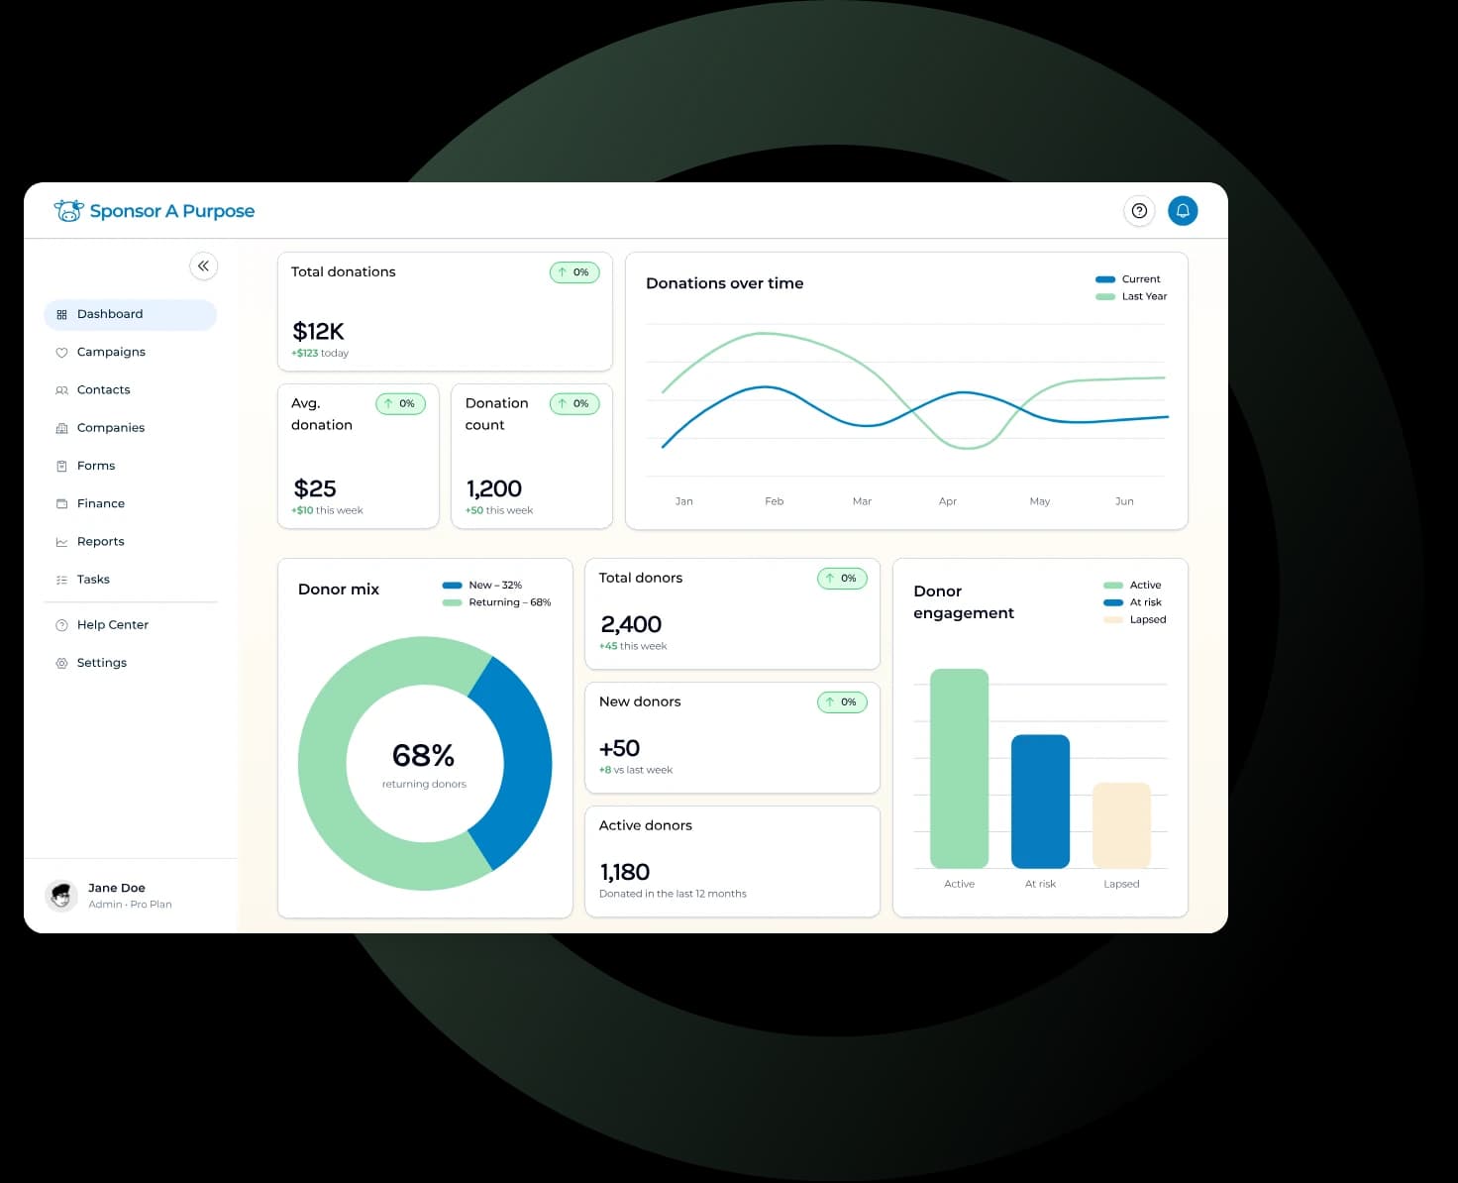Screen dimensions: 1458x1183
Task: Go to Contacts in the sidebar
Action: tap(130, 390)
